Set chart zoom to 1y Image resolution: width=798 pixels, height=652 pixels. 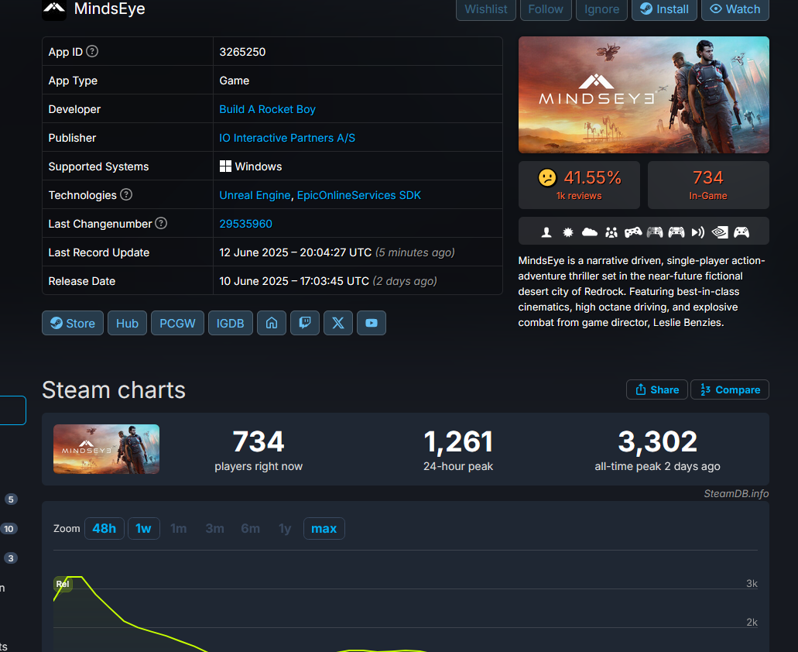pos(285,528)
